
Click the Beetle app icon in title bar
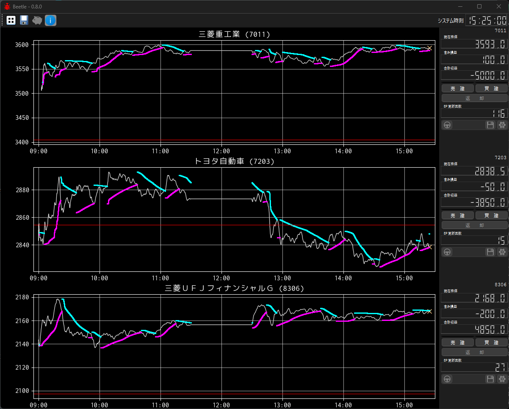pos(7,6)
